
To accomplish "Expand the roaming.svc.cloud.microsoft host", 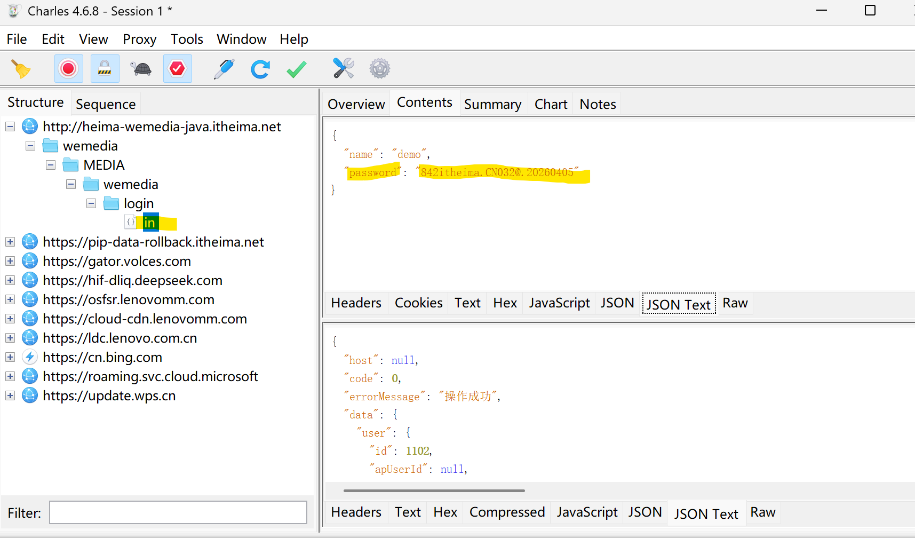I will pos(10,376).
